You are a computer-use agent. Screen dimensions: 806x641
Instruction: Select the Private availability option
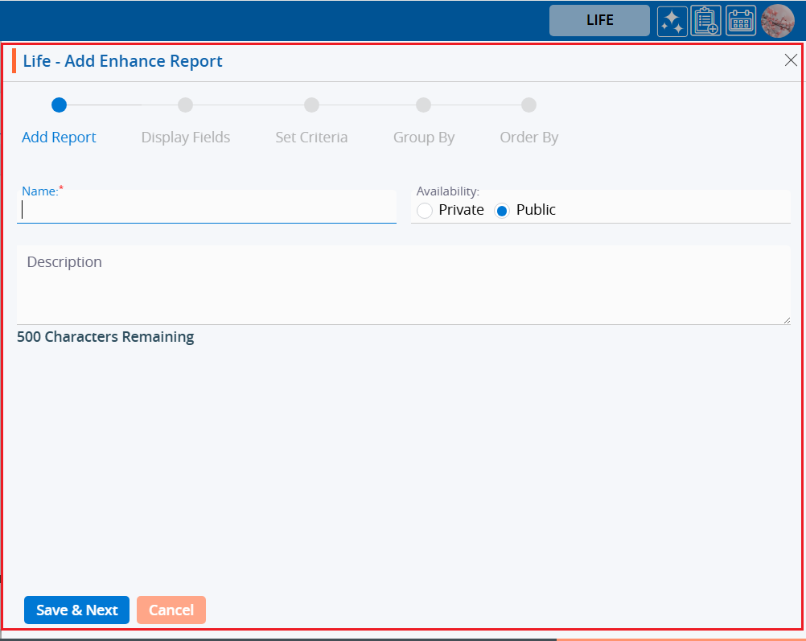coord(425,211)
